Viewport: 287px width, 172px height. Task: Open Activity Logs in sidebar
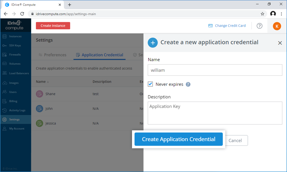click(x=15, y=110)
